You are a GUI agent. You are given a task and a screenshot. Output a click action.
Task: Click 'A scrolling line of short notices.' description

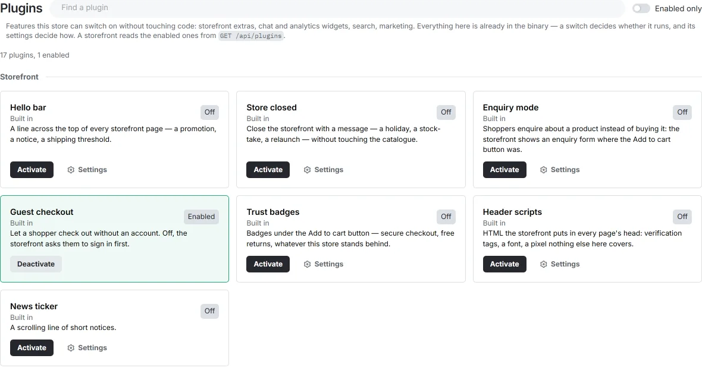(63, 328)
